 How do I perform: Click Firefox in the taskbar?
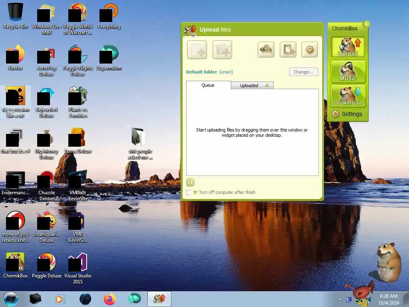click(110, 299)
